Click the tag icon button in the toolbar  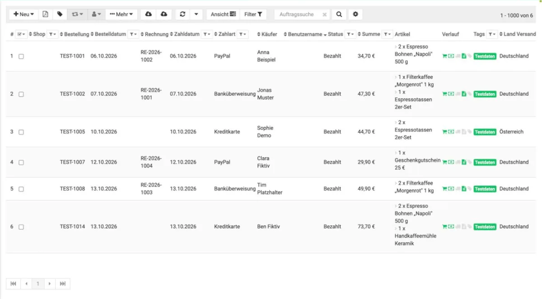click(60, 14)
